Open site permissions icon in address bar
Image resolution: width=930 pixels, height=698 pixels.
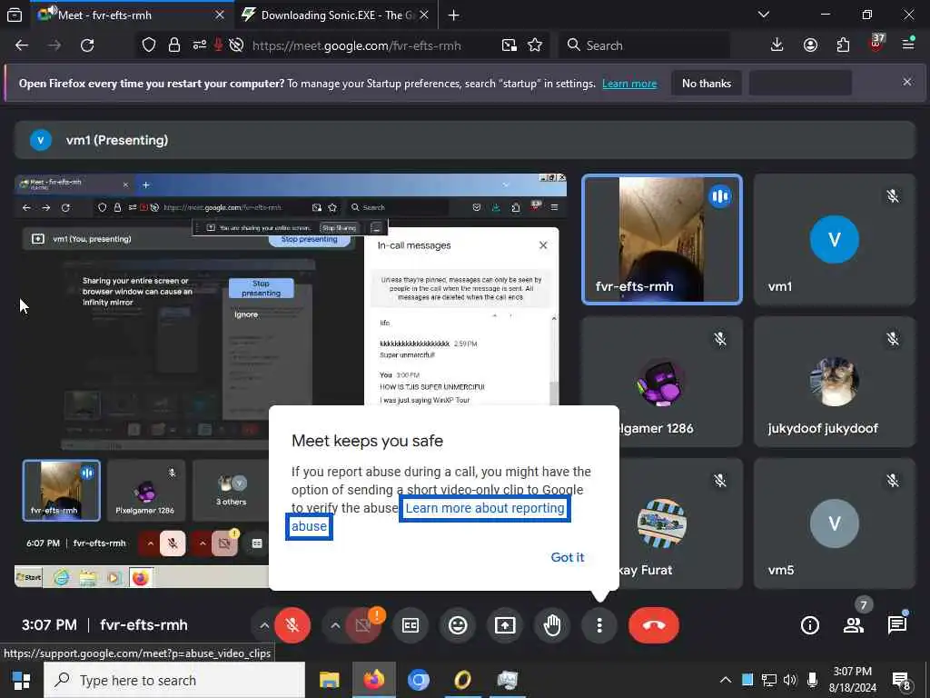pyautogui.click(x=200, y=45)
